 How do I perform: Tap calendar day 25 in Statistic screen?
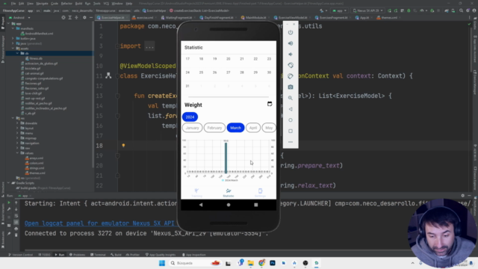coord(201,72)
